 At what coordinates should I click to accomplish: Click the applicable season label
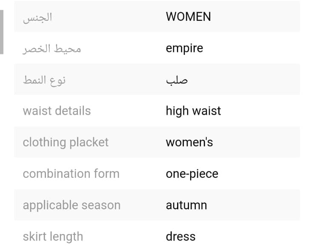click(x=71, y=205)
